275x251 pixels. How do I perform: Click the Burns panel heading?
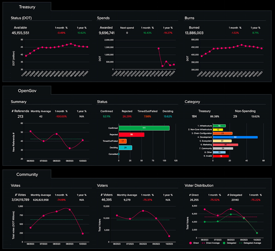pyautogui.click(x=189, y=18)
